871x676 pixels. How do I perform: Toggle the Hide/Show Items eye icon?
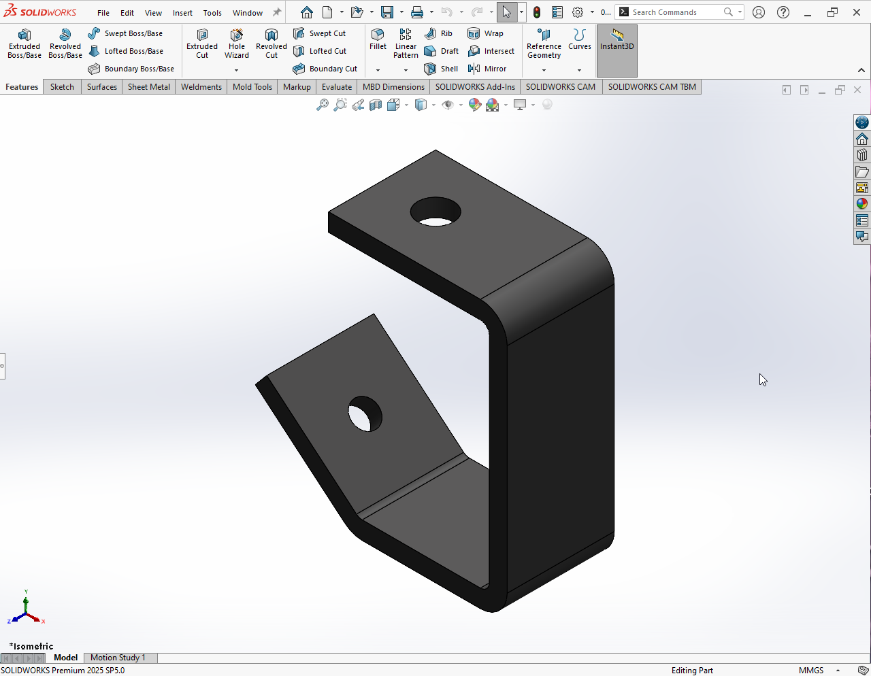[448, 105]
